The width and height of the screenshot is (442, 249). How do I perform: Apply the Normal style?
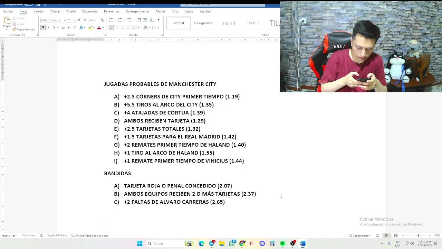coord(179,23)
